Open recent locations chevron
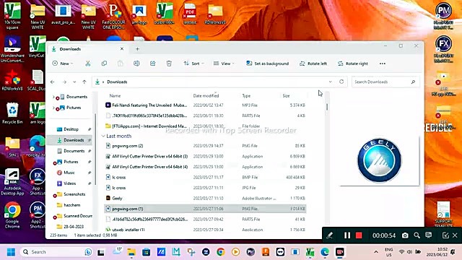462x260 pixels. coord(74,82)
